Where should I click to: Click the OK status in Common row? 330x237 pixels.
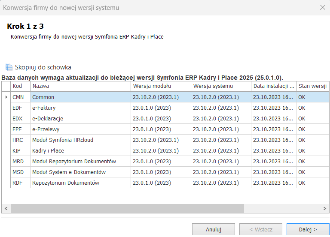(312, 97)
